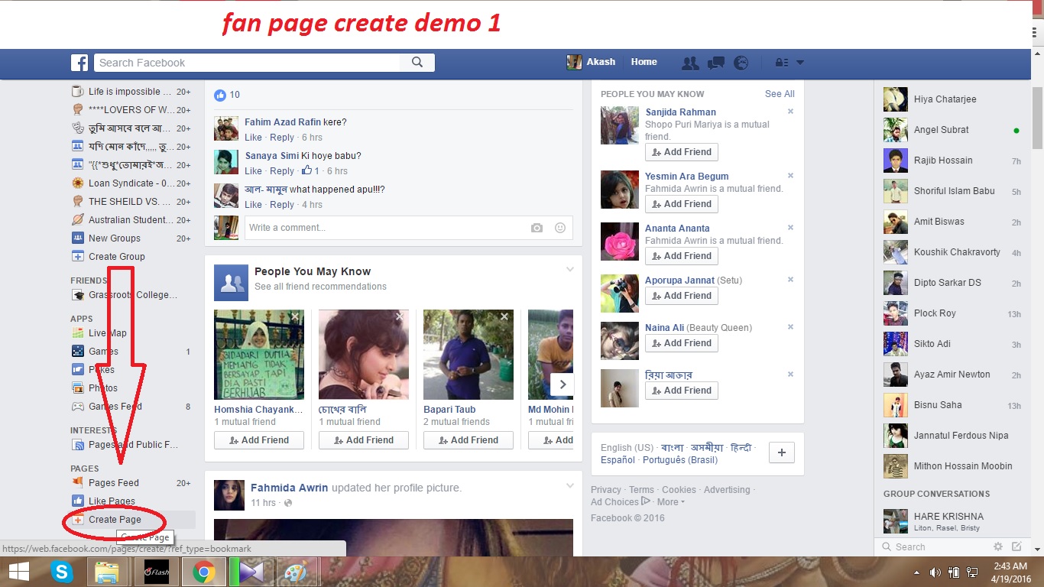Dismiss Naina Ali suggestion
This screenshot has width=1044, height=587.
coord(790,327)
